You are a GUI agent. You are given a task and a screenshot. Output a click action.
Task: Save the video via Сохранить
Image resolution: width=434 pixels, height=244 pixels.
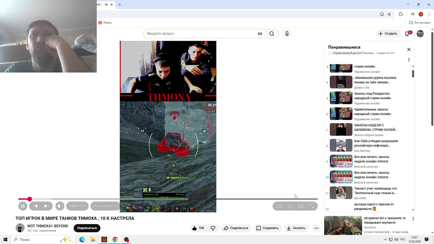click(x=267, y=228)
